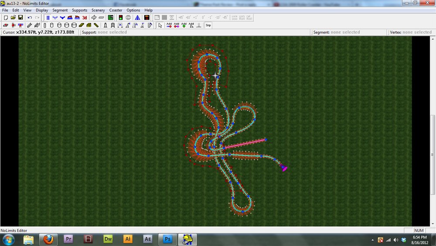Zoom out with the minus icon

[x=101, y=17]
